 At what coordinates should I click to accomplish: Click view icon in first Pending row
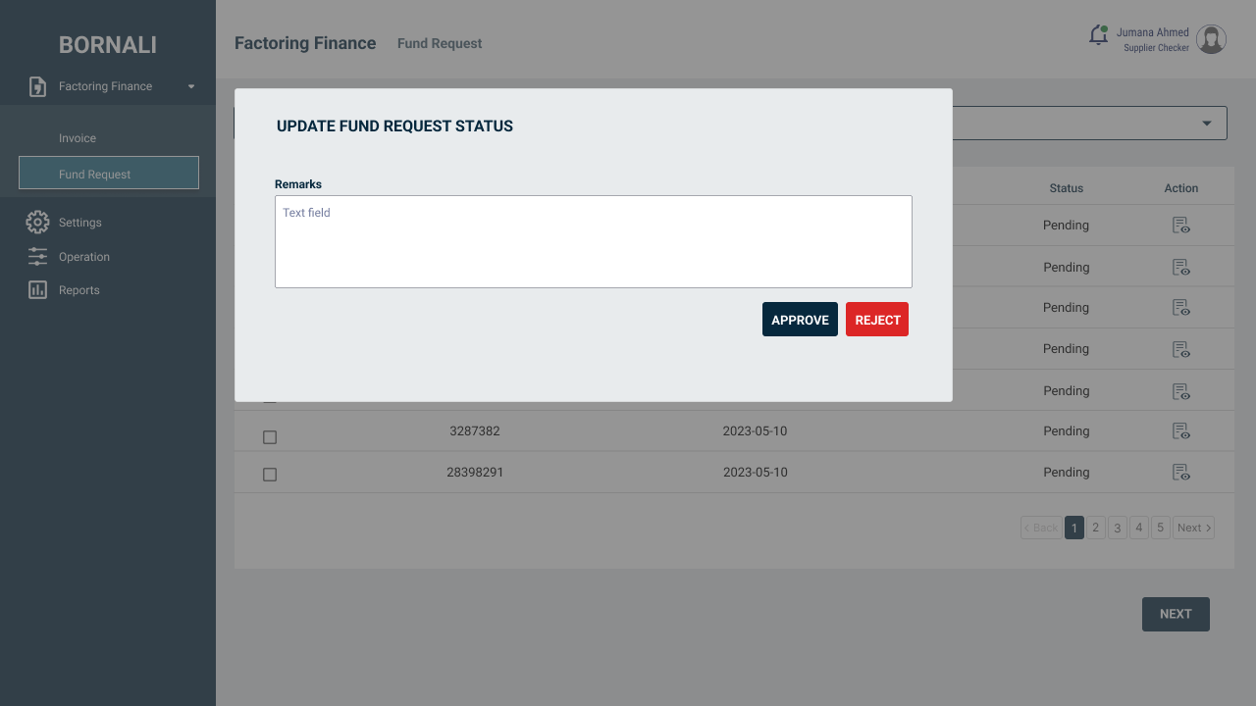pyautogui.click(x=1181, y=226)
